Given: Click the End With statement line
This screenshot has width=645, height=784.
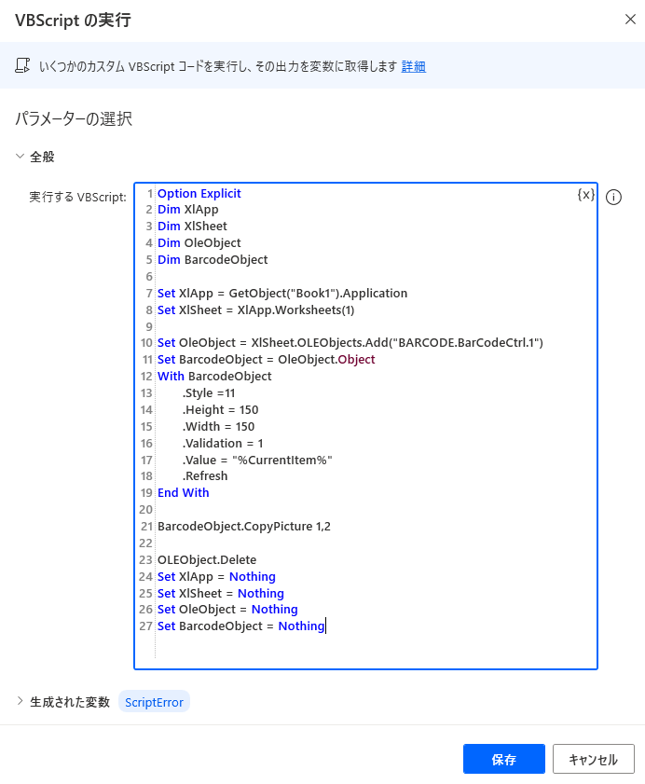Looking at the screenshot, I should pyautogui.click(x=183, y=492).
